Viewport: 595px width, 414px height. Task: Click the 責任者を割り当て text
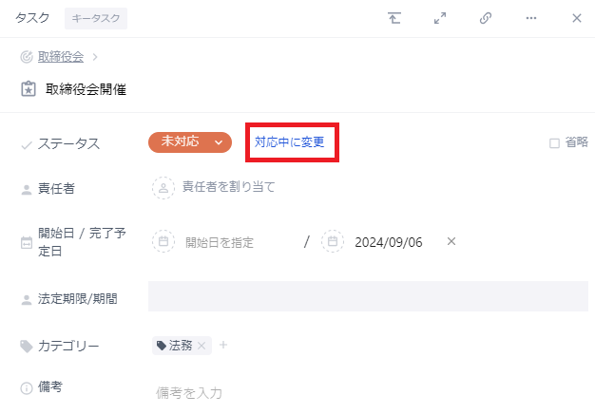point(229,187)
